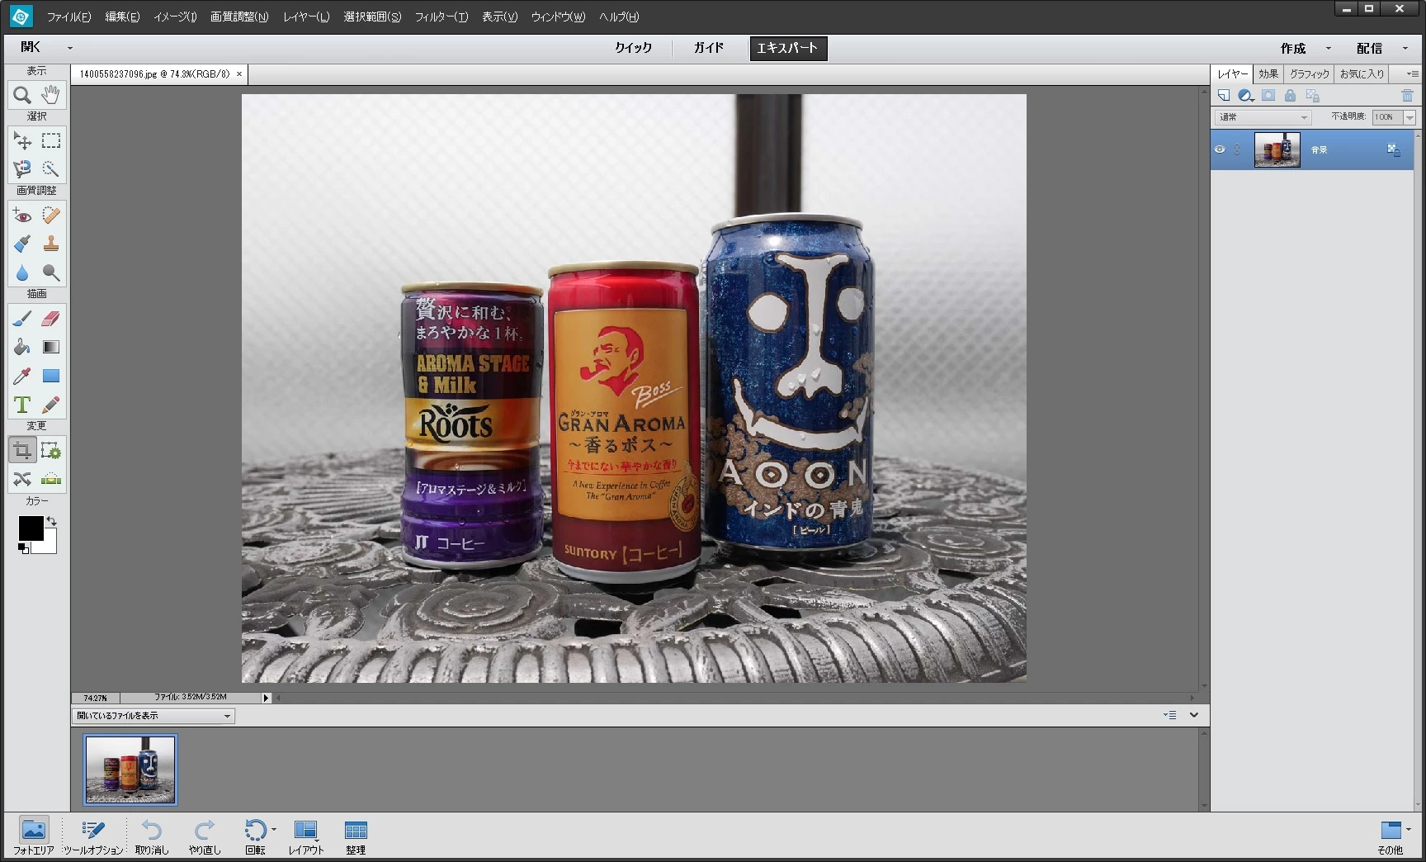Open the 選択範囲 menu

pyautogui.click(x=372, y=17)
